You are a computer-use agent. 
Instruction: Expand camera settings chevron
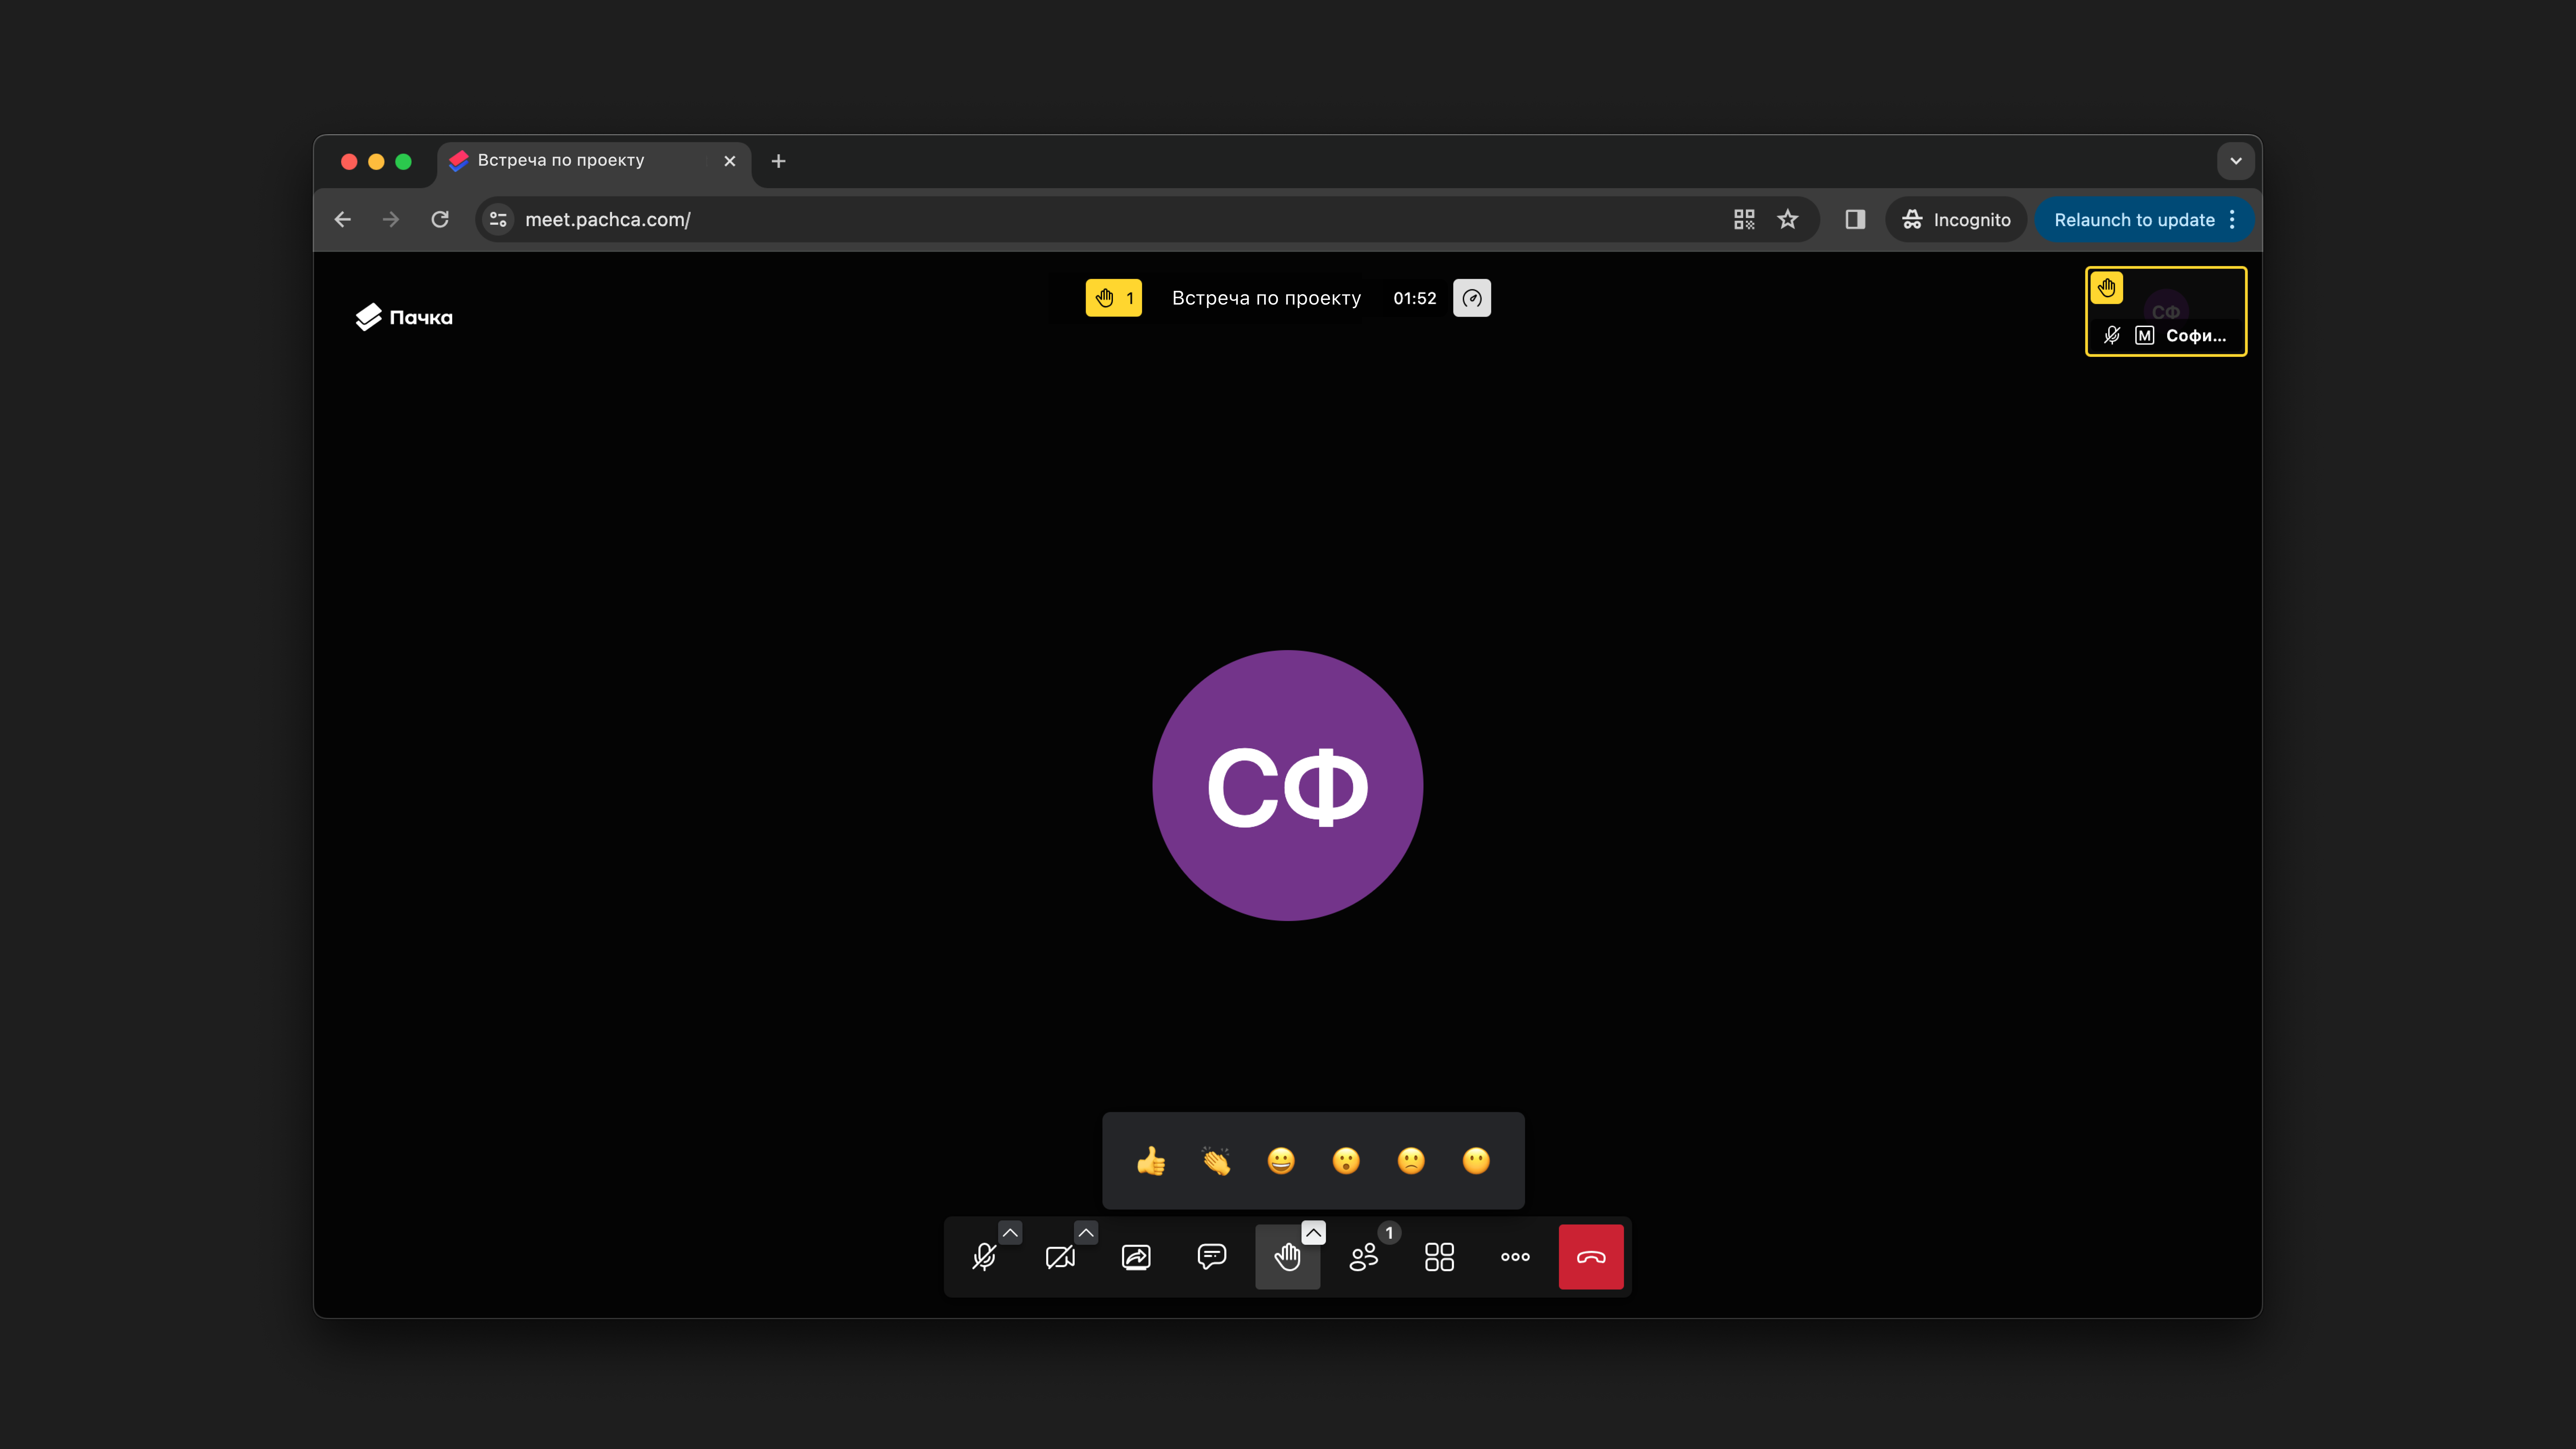(1086, 1233)
